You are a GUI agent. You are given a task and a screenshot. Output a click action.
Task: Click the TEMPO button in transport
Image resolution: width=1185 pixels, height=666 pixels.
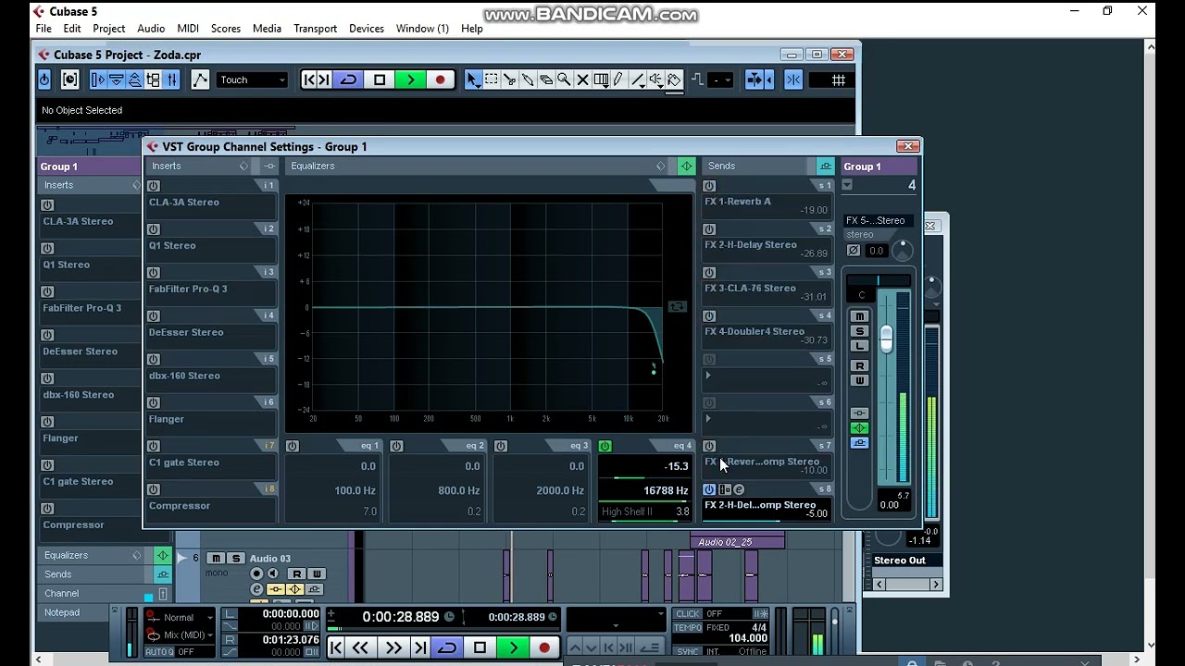point(688,628)
